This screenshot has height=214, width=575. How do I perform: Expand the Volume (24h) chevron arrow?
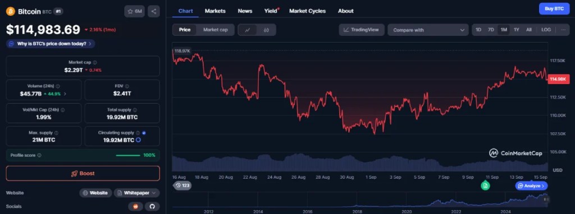pyautogui.click(x=65, y=94)
